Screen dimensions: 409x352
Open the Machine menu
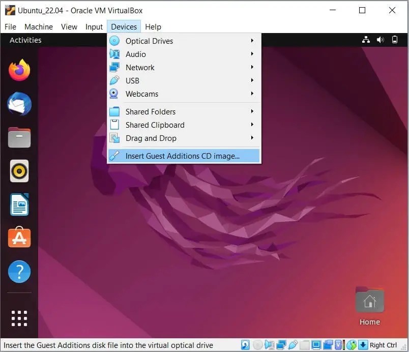[x=39, y=26]
